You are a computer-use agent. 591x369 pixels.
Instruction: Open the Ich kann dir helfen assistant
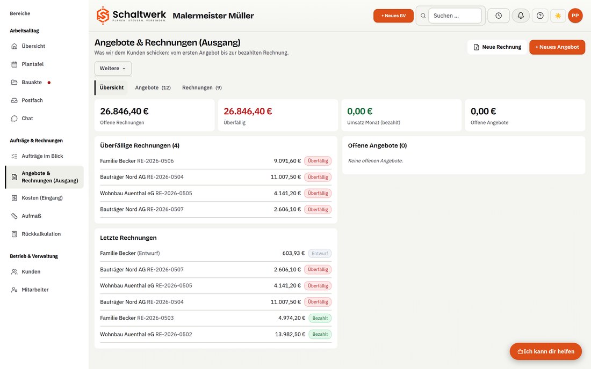[x=546, y=351]
